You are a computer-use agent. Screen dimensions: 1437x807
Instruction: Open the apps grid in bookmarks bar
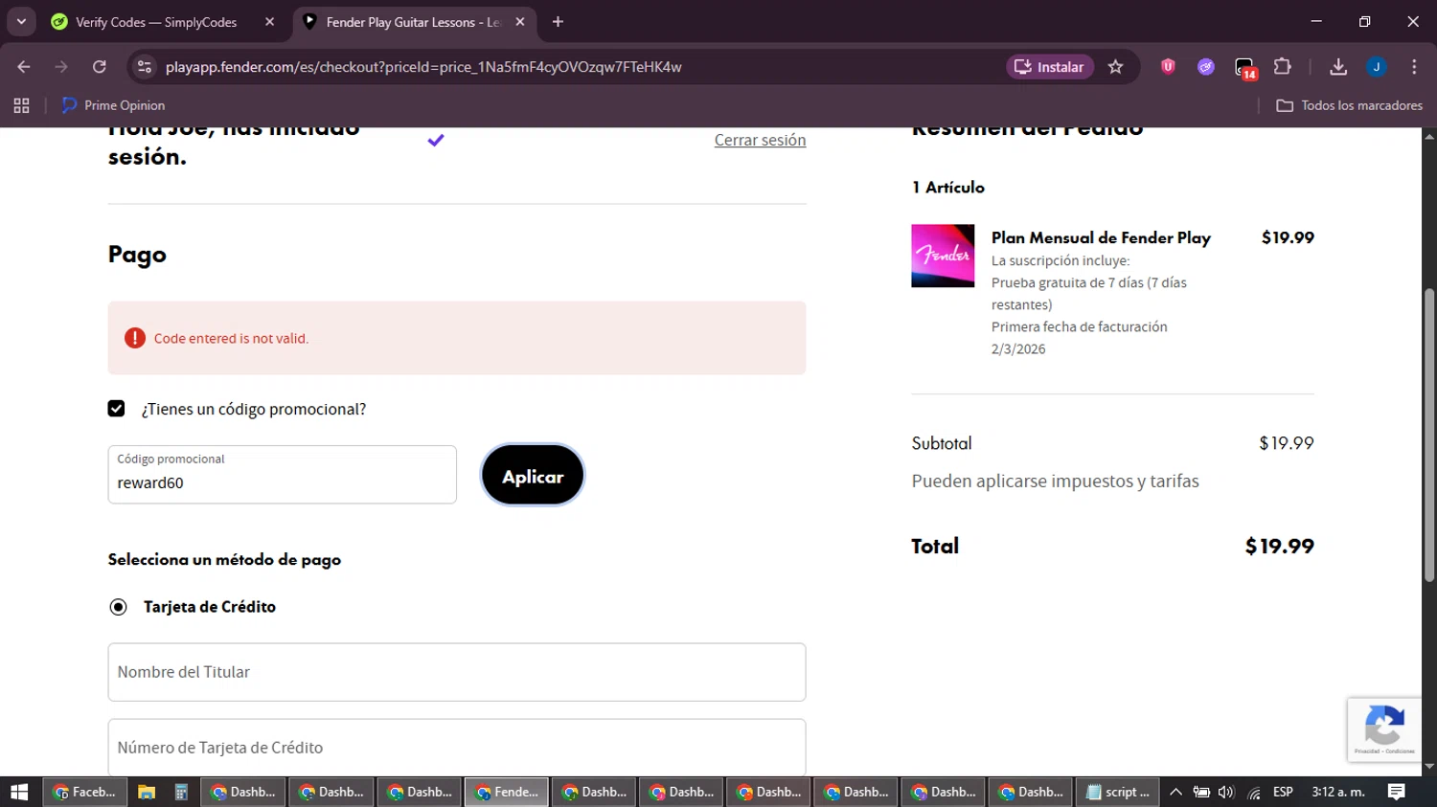21,105
